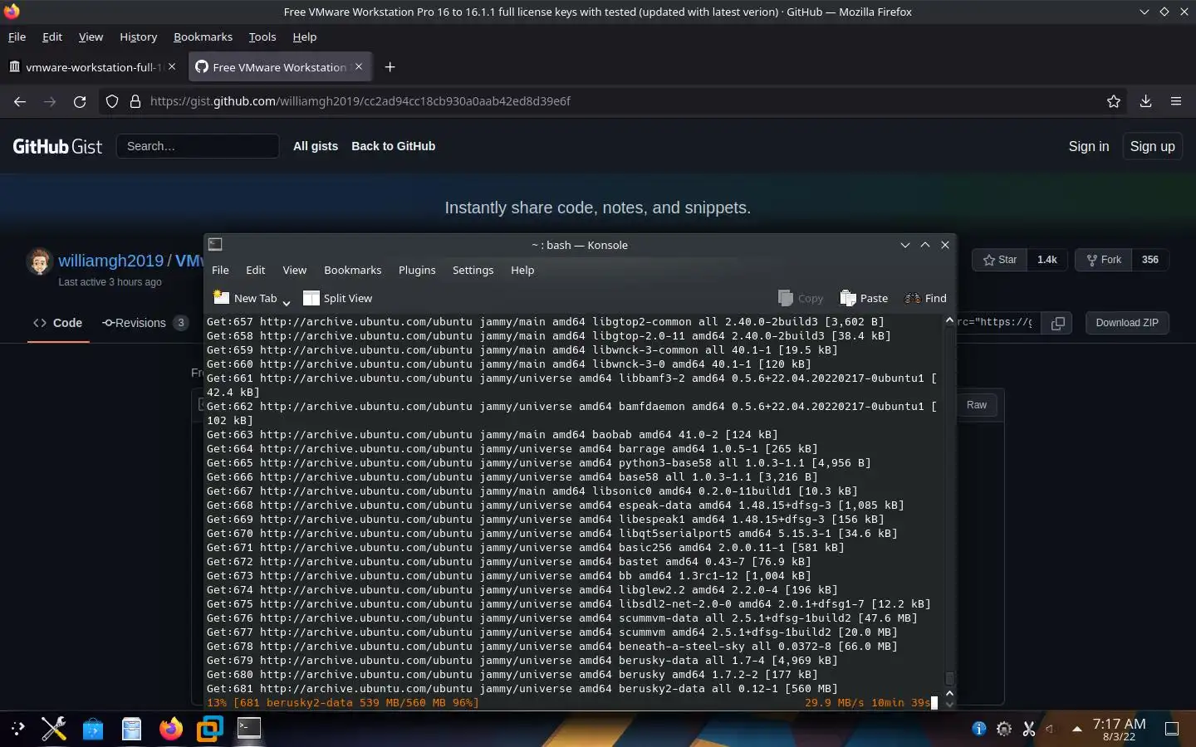
Task: Copy the embed URL with clipboard icon
Action: (1057, 323)
